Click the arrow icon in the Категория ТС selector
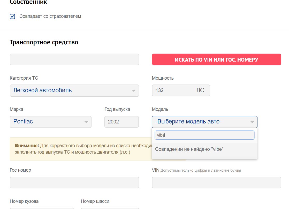 pos(133,91)
